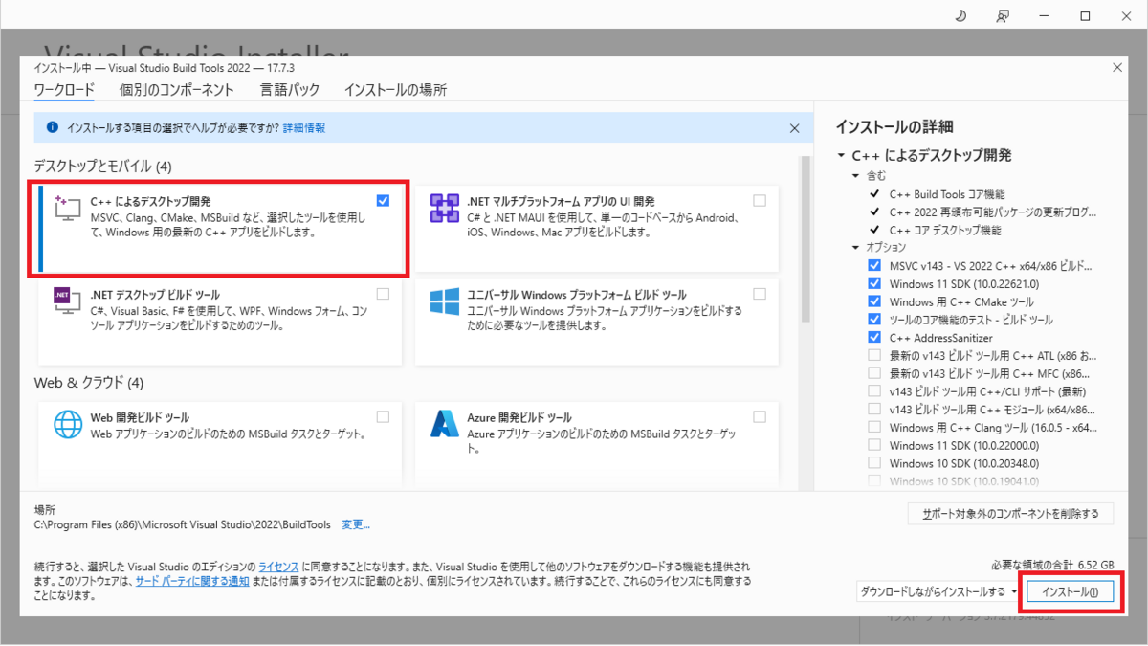Click the インストール button

1071,593
